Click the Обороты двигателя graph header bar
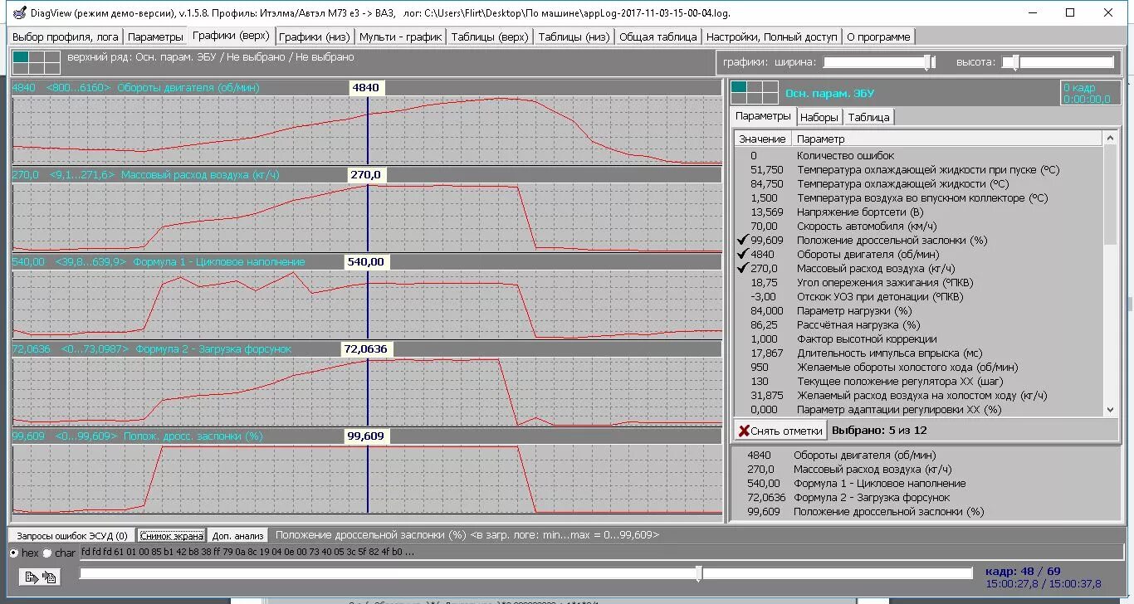This screenshot has width=1134, height=604. pyautogui.click(x=366, y=87)
